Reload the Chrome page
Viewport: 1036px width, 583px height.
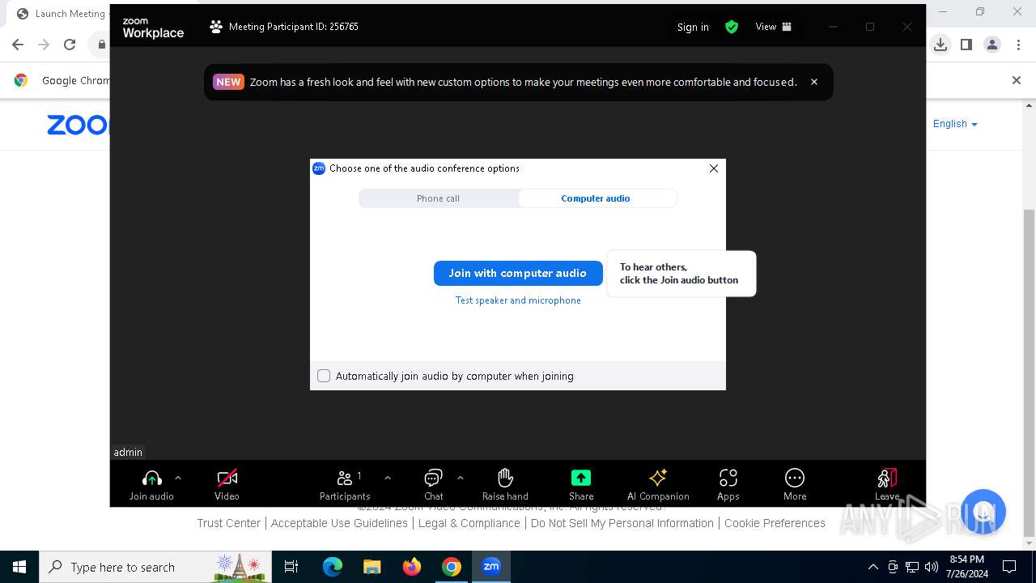70,45
